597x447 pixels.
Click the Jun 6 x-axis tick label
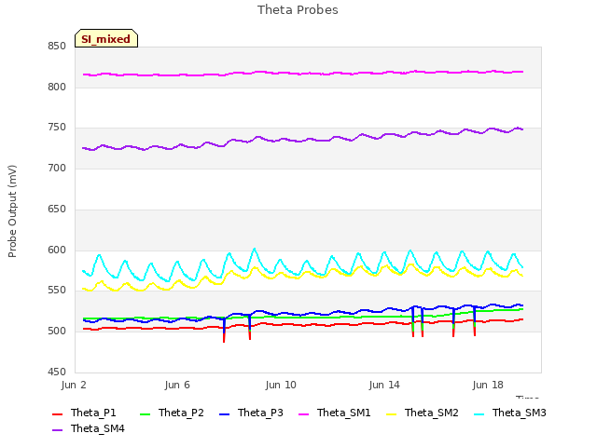coord(177,385)
